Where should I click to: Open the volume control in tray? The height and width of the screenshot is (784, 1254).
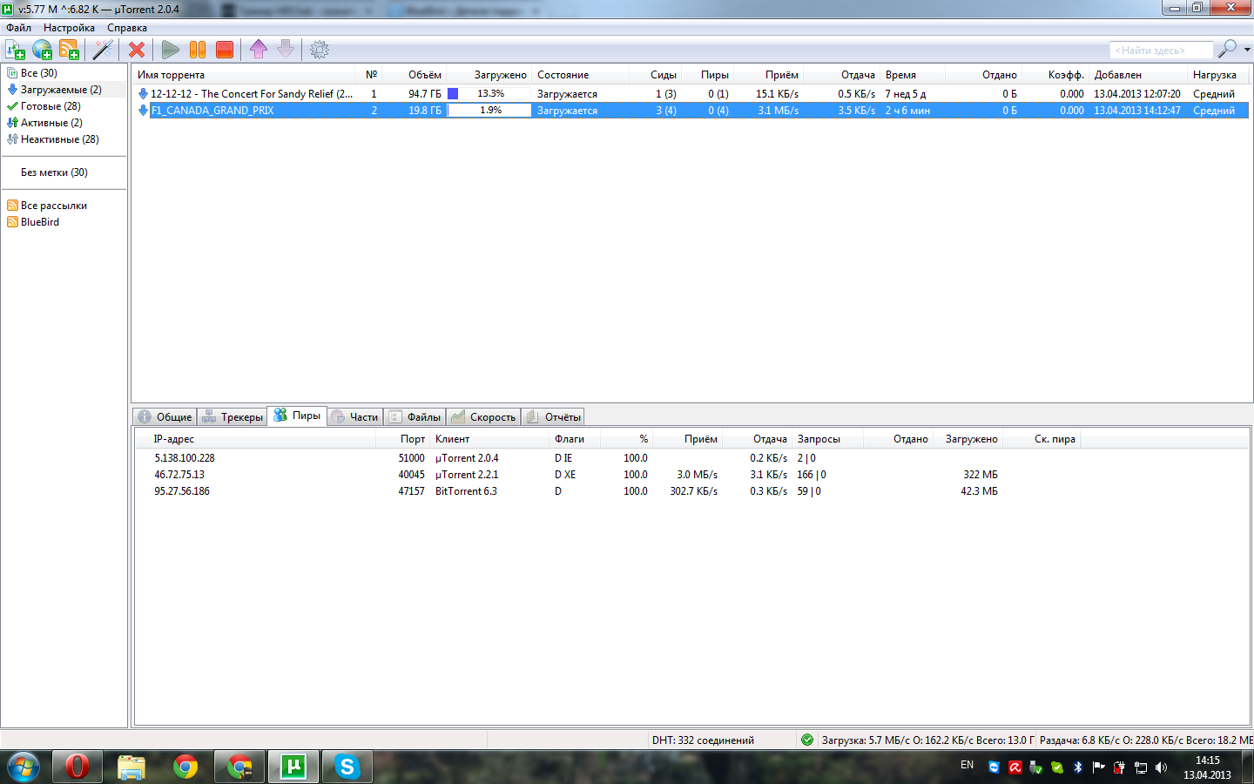1161,767
